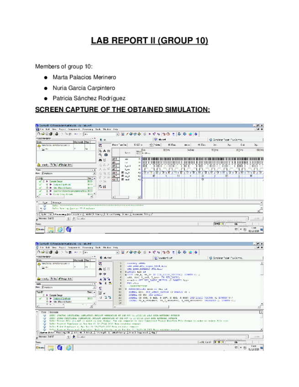
Task: Open File menu in upper Quartus screenshot
Action: 42,129
